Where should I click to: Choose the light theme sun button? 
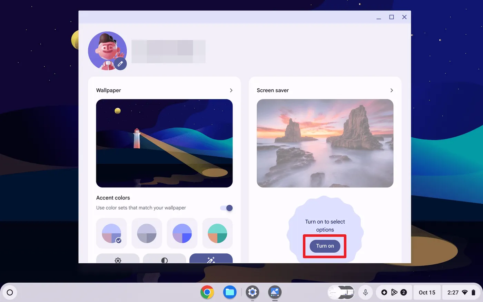pyautogui.click(x=118, y=259)
